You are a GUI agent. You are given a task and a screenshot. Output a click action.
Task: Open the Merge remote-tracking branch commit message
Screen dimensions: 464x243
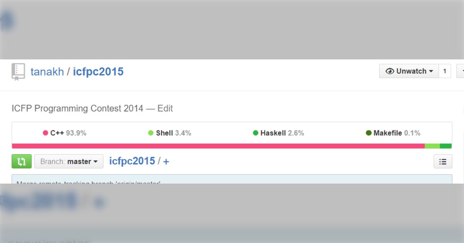click(88, 181)
